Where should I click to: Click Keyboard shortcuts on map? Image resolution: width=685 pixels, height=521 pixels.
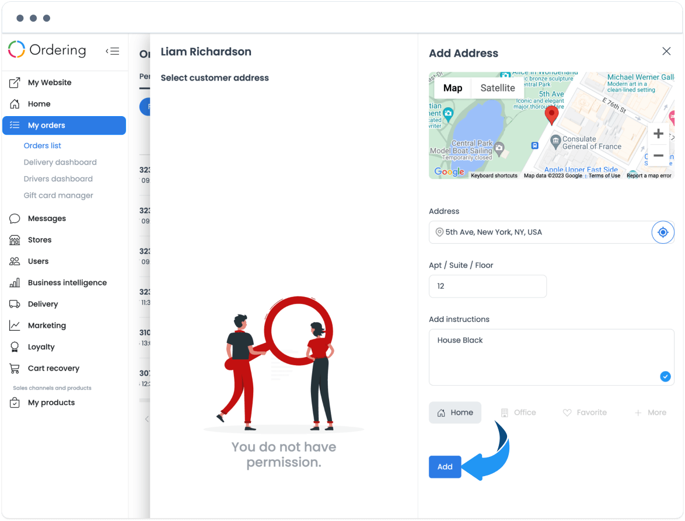click(494, 176)
